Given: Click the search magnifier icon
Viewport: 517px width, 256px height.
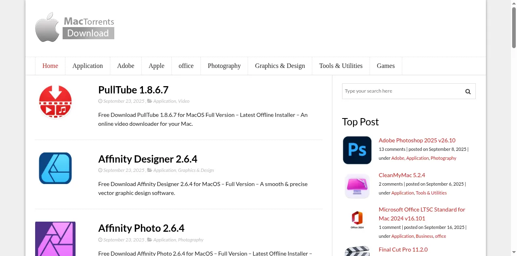Looking at the screenshot, I should point(468,91).
